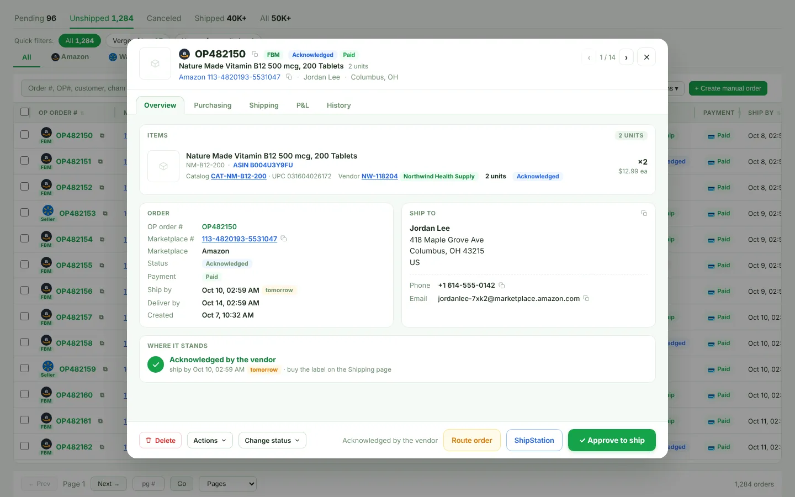
Task: Check the box for order OP482150
Action: [24, 134]
